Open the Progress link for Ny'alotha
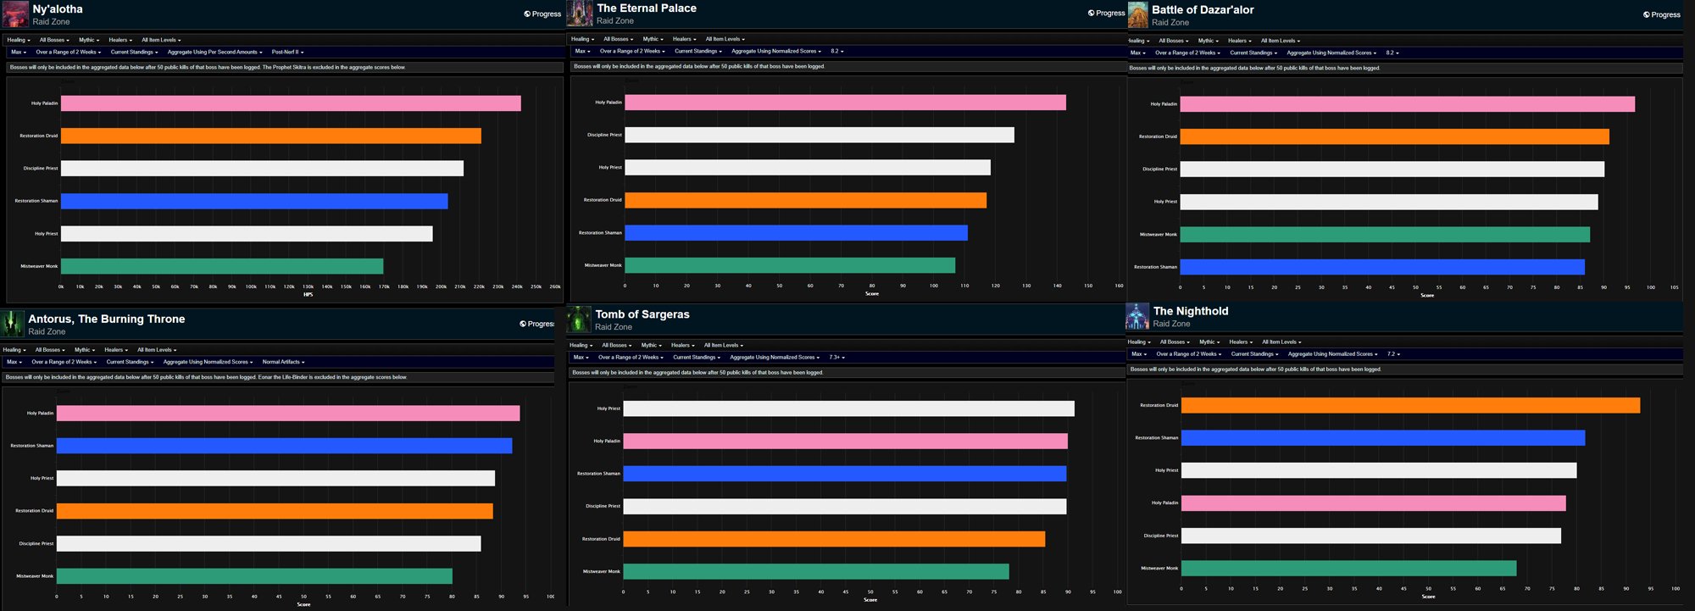This screenshot has height=611, width=1695. [x=542, y=14]
